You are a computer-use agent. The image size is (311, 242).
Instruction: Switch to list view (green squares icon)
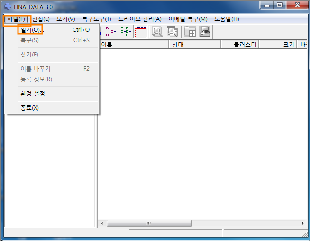click(x=126, y=32)
